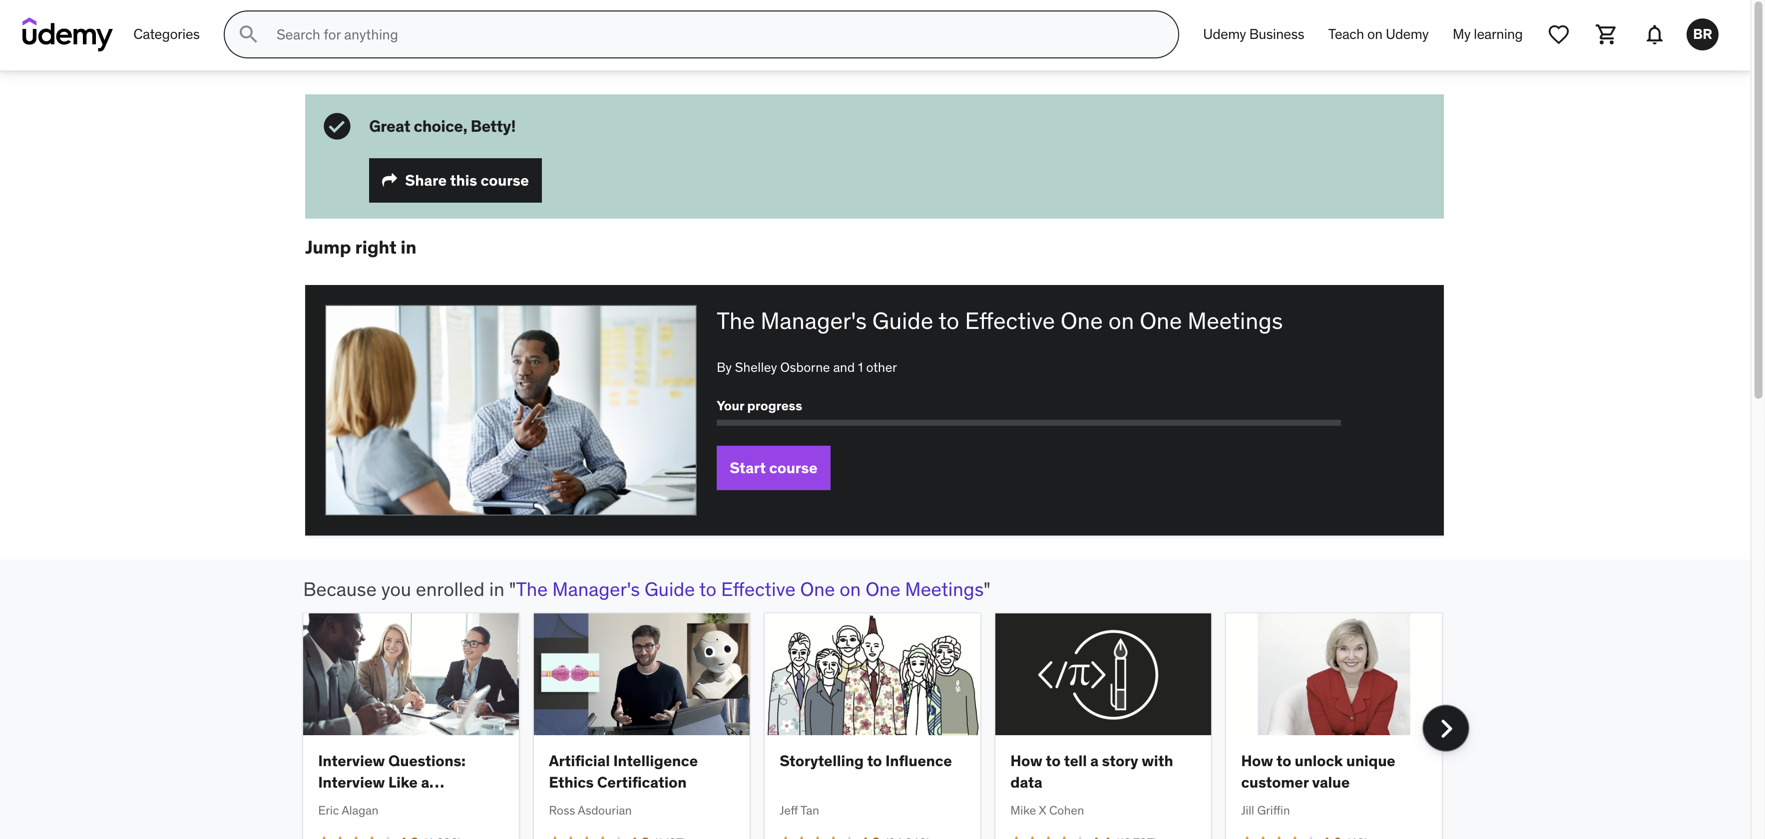Show next recommended courses with arrow
This screenshot has width=1765, height=839.
click(x=1445, y=728)
